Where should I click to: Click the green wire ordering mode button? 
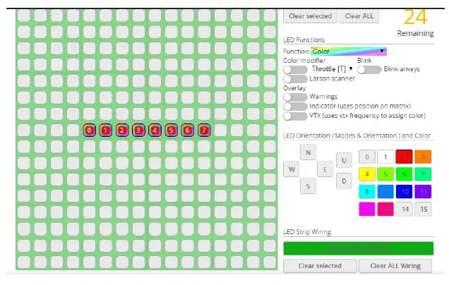358,248
